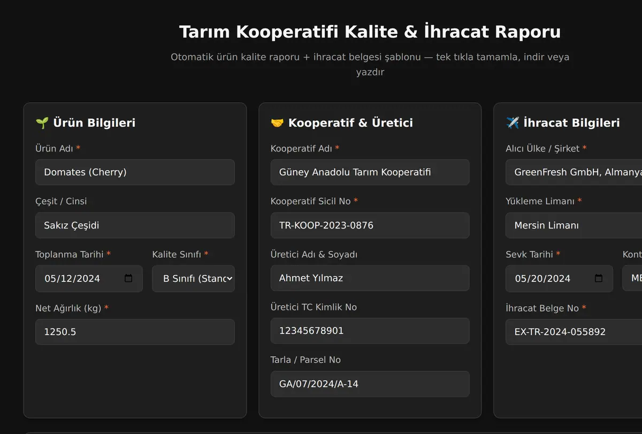The height and width of the screenshot is (434, 642).
Task: Click the Ürün Adı field with Domates (Cherry)
Action: [x=135, y=172]
